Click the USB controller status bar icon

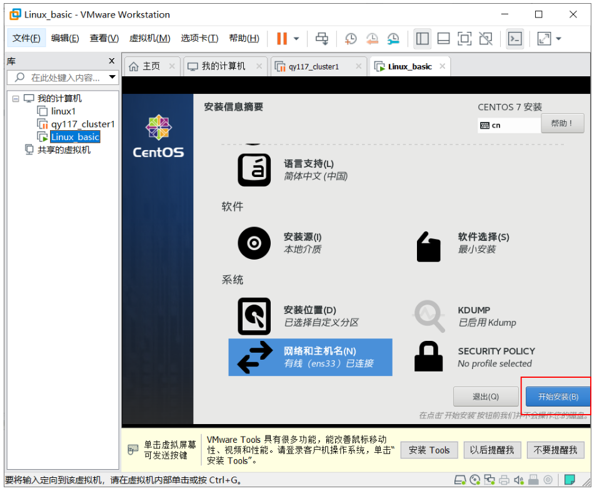tap(533, 480)
